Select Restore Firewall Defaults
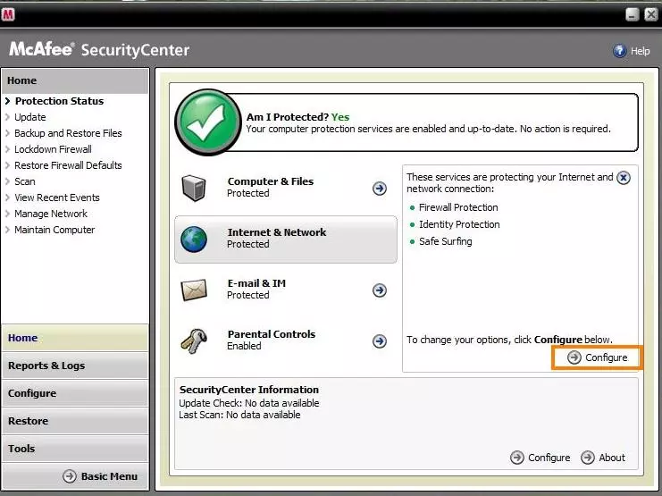 coord(68,165)
